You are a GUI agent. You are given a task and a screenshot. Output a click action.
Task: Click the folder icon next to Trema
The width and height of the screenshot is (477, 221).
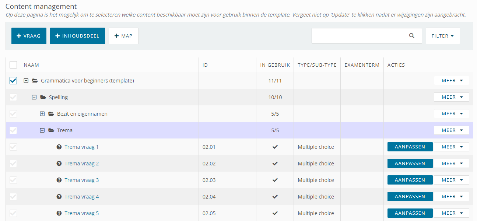tap(51, 130)
